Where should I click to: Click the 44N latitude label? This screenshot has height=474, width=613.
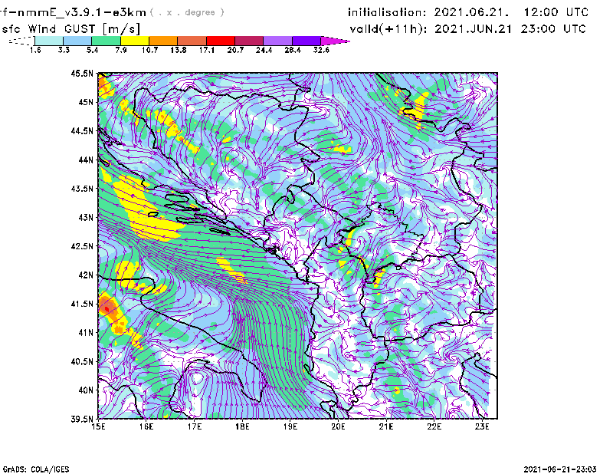(x=86, y=160)
